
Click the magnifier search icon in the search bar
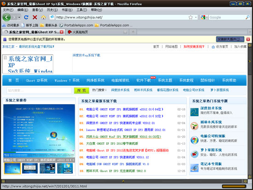coord(247,17)
